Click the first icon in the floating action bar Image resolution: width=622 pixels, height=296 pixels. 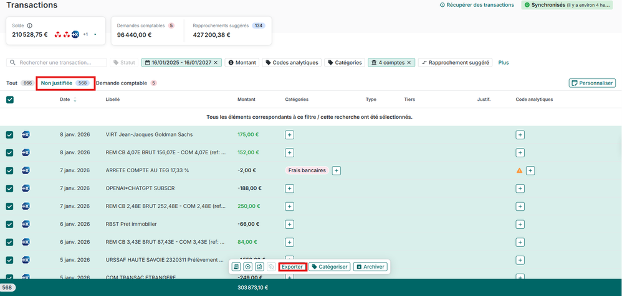click(236, 267)
